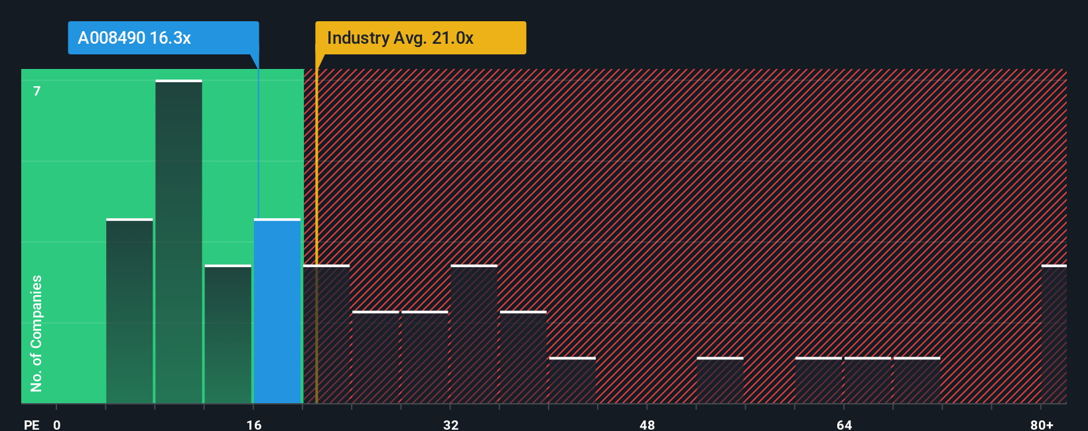The height and width of the screenshot is (431, 1088).
Task: Click the x-axis label 64
Action: pyautogui.click(x=844, y=425)
